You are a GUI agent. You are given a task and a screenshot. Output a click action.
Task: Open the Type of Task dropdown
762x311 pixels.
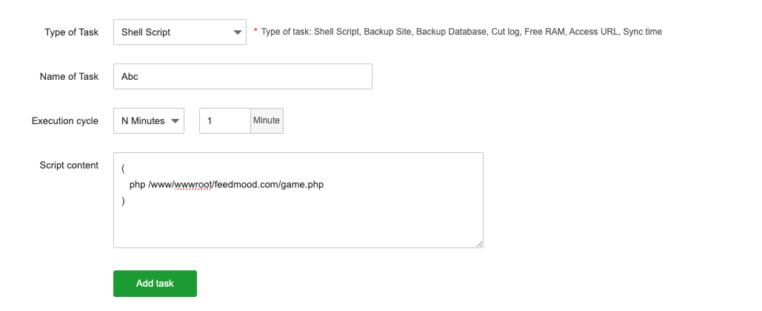point(179,33)
